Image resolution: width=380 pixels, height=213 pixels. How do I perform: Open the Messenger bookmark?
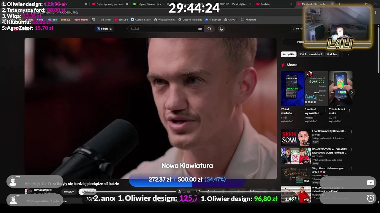coord(213,20)
